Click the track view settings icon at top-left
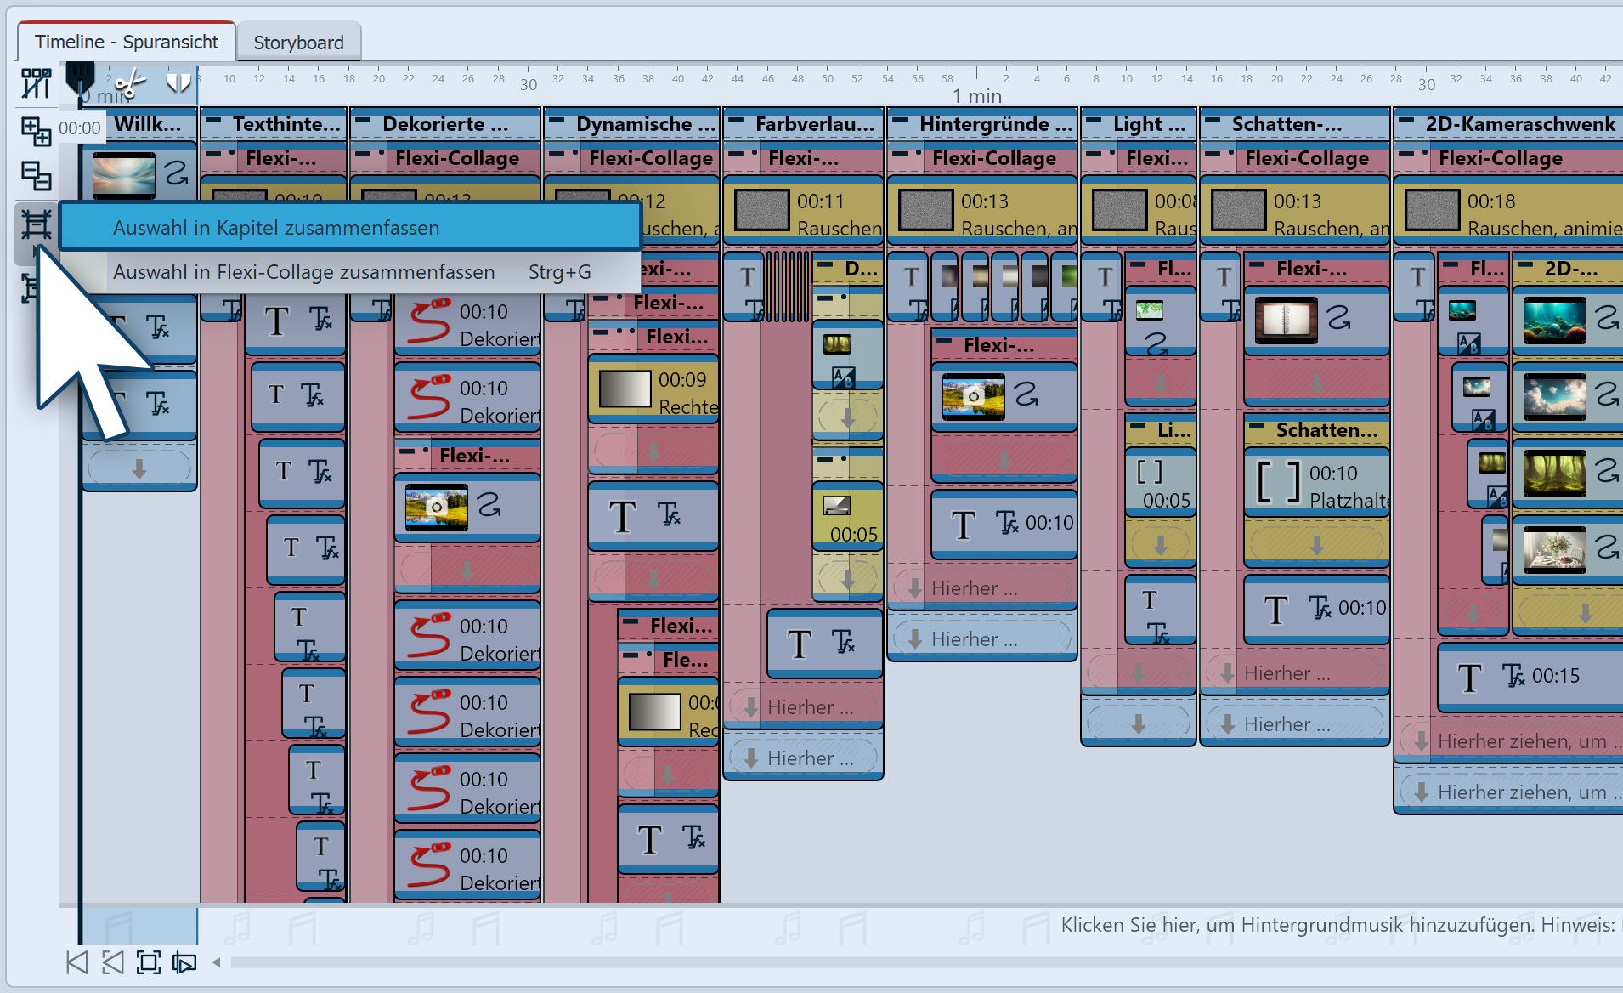 (x=36, y=83)
